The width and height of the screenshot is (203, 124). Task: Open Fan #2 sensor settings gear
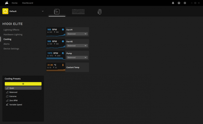(63, 41)
